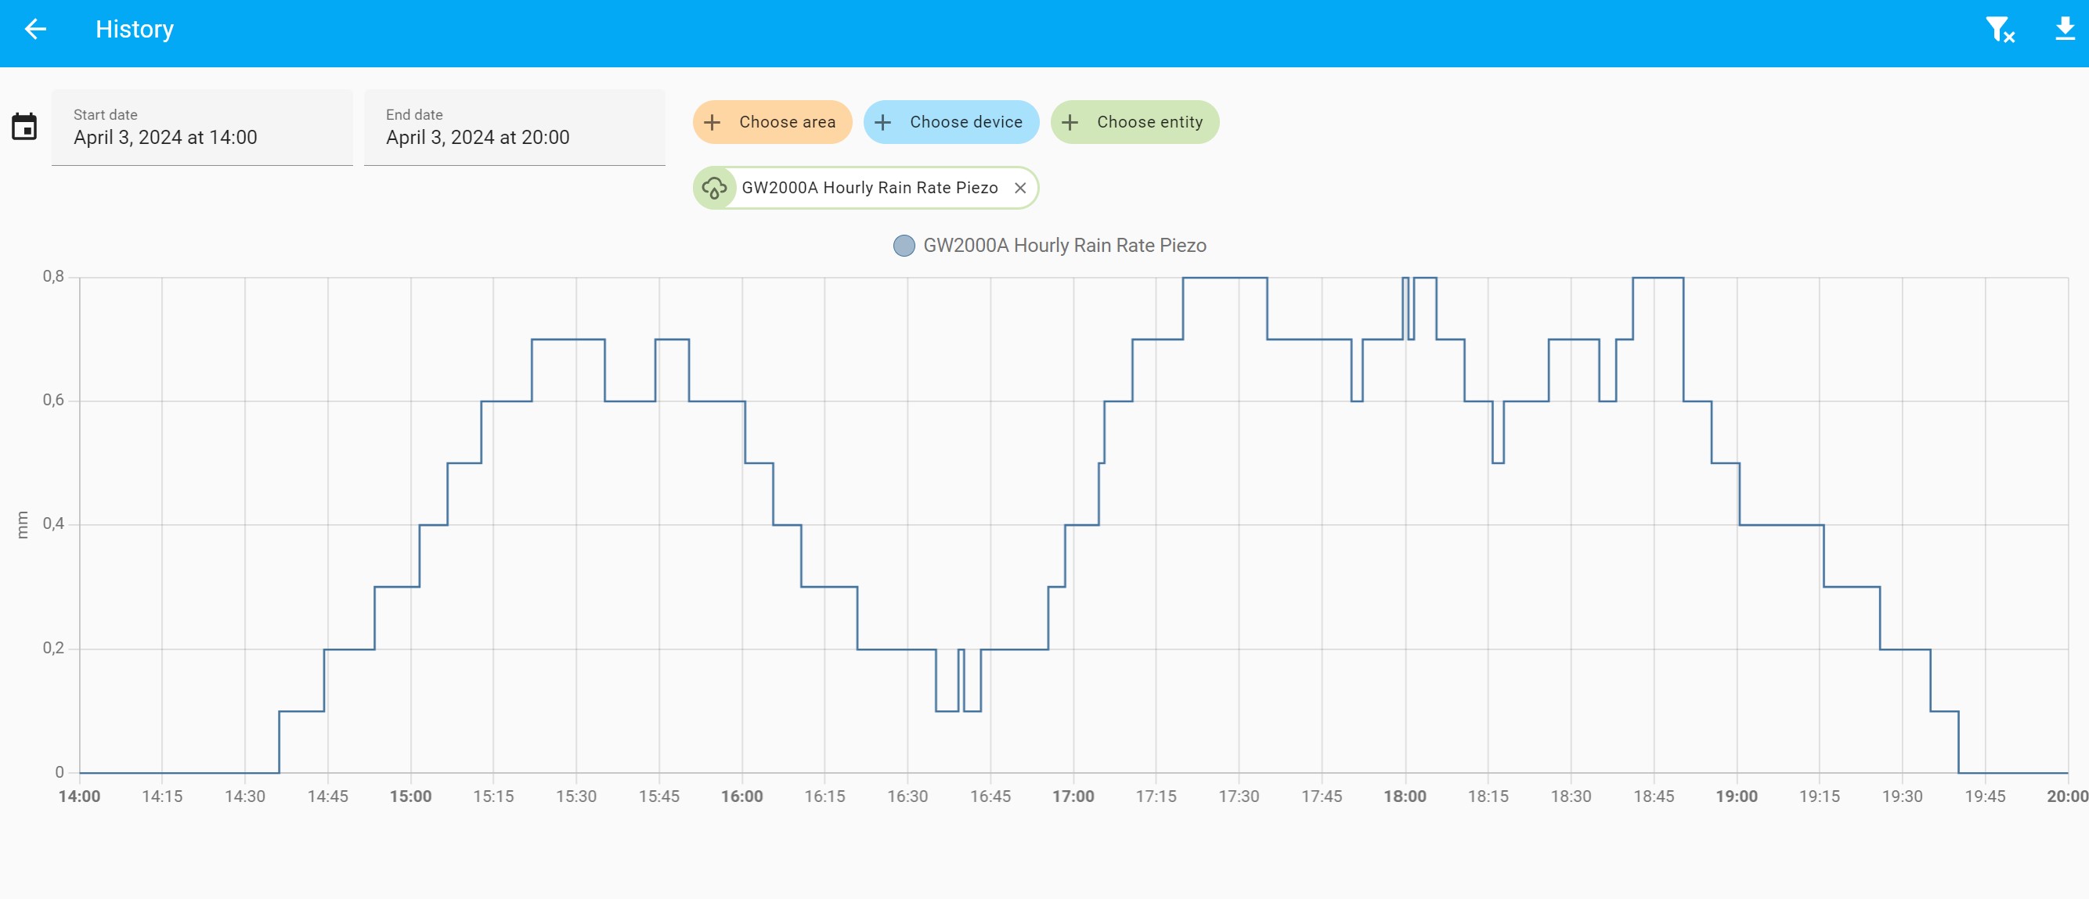Image resolution: width=2089 pixels, height=899 pixels.
Task: Clear all filters with the filter-x icon
Action: [x=2000, y=29]
